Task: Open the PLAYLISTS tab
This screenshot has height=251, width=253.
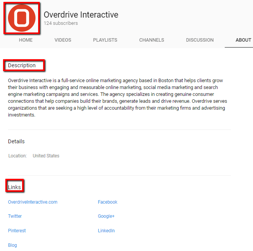Action: point(105,40)
